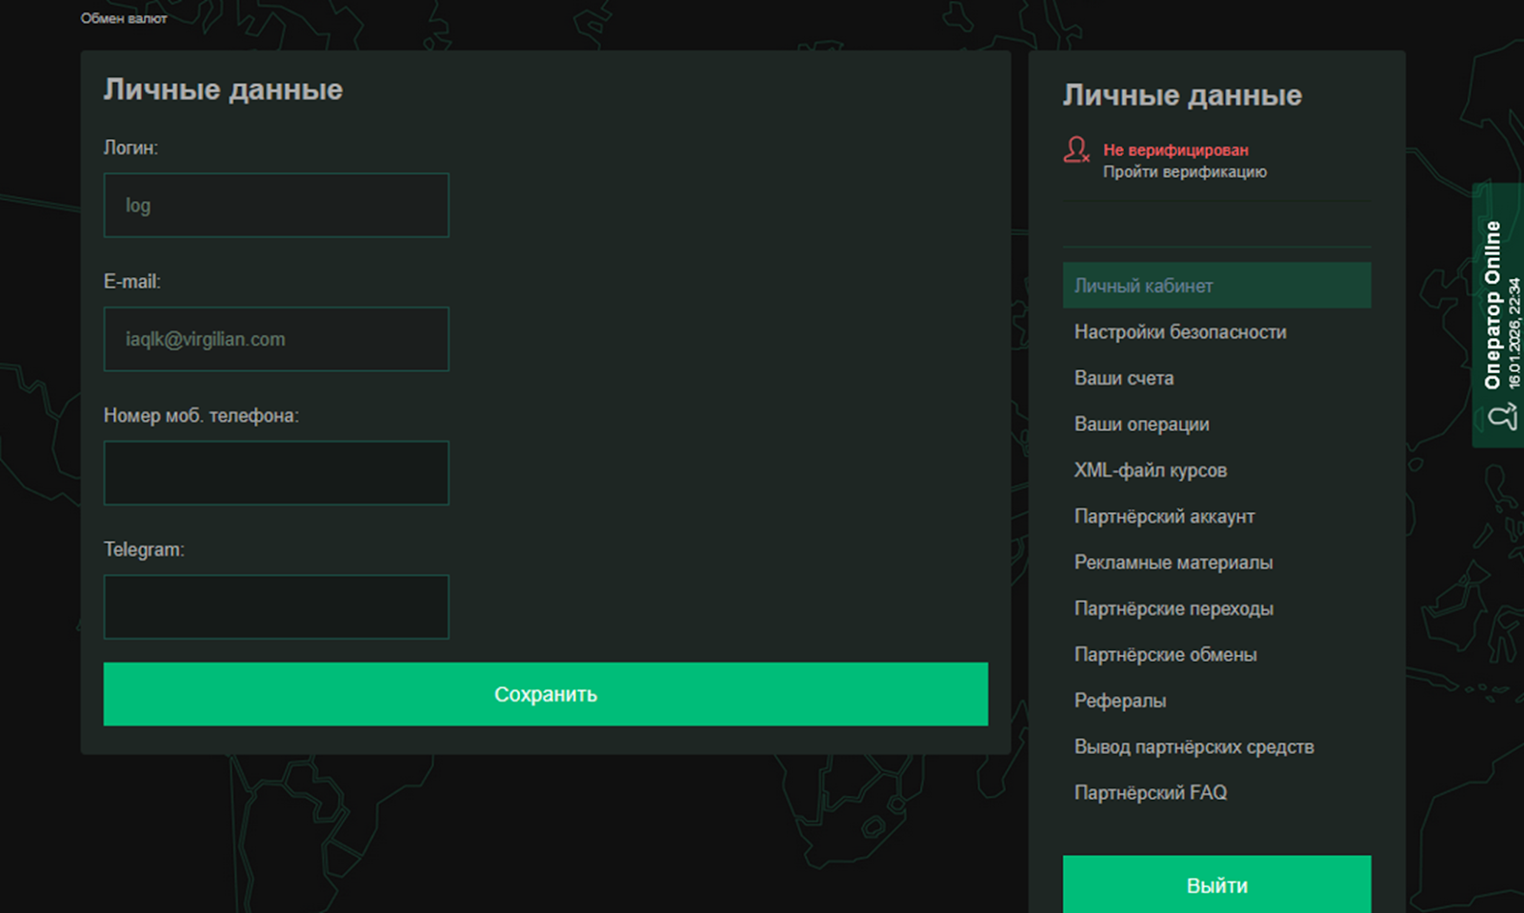Screen dimensions: 1524x913
Task: Open XML-файл курсов link
Action: pos(1150,470)
